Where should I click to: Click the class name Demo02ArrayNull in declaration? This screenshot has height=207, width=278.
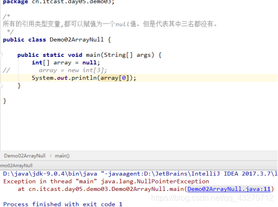77,40
